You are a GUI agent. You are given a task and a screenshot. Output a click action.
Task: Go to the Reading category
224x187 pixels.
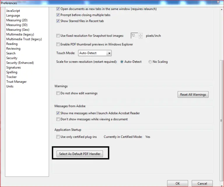tap(12, 44)
